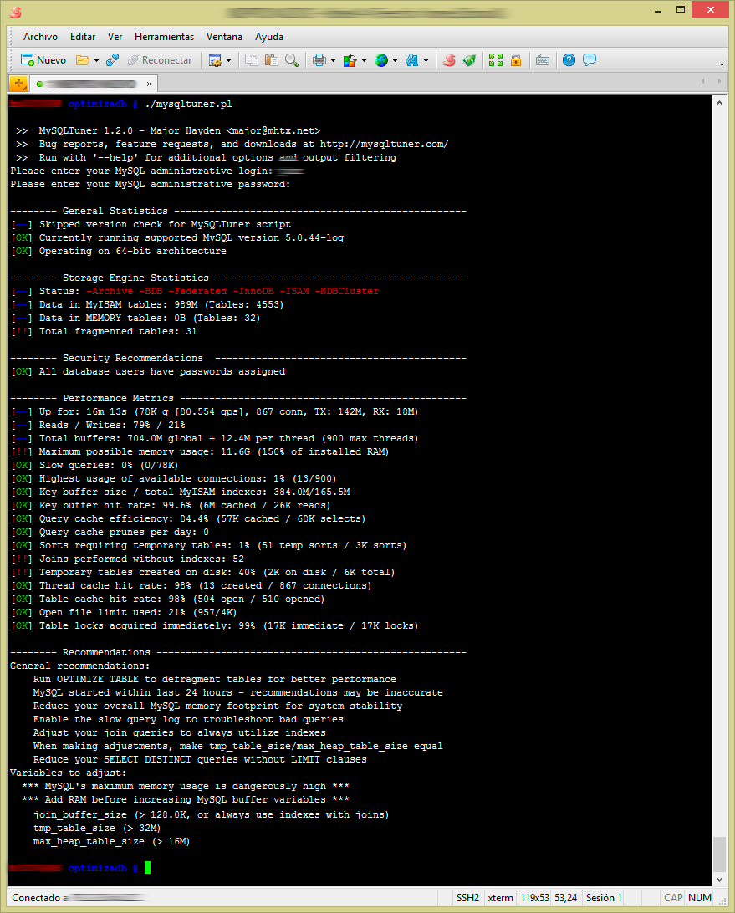
Task: Expand the globe dropdown arrow
Action: pyautogui.click(x=395, y=60)
